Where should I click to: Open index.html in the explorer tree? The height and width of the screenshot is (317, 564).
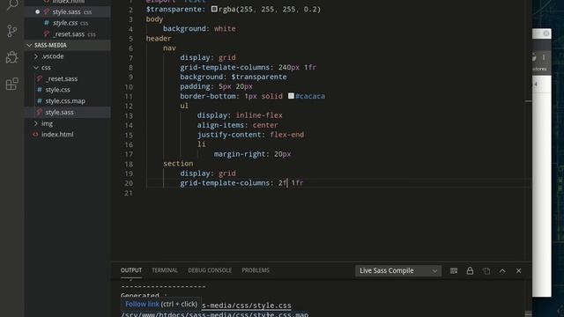pos(68,135)
